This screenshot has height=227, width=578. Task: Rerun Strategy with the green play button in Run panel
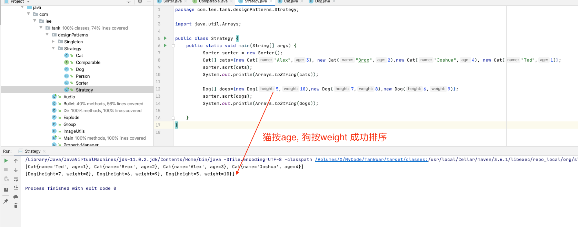click(x=6, y=161)
